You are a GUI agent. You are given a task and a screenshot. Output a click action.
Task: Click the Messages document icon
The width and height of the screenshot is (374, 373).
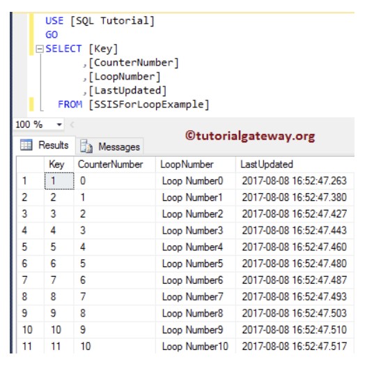[x=86, y=146]
